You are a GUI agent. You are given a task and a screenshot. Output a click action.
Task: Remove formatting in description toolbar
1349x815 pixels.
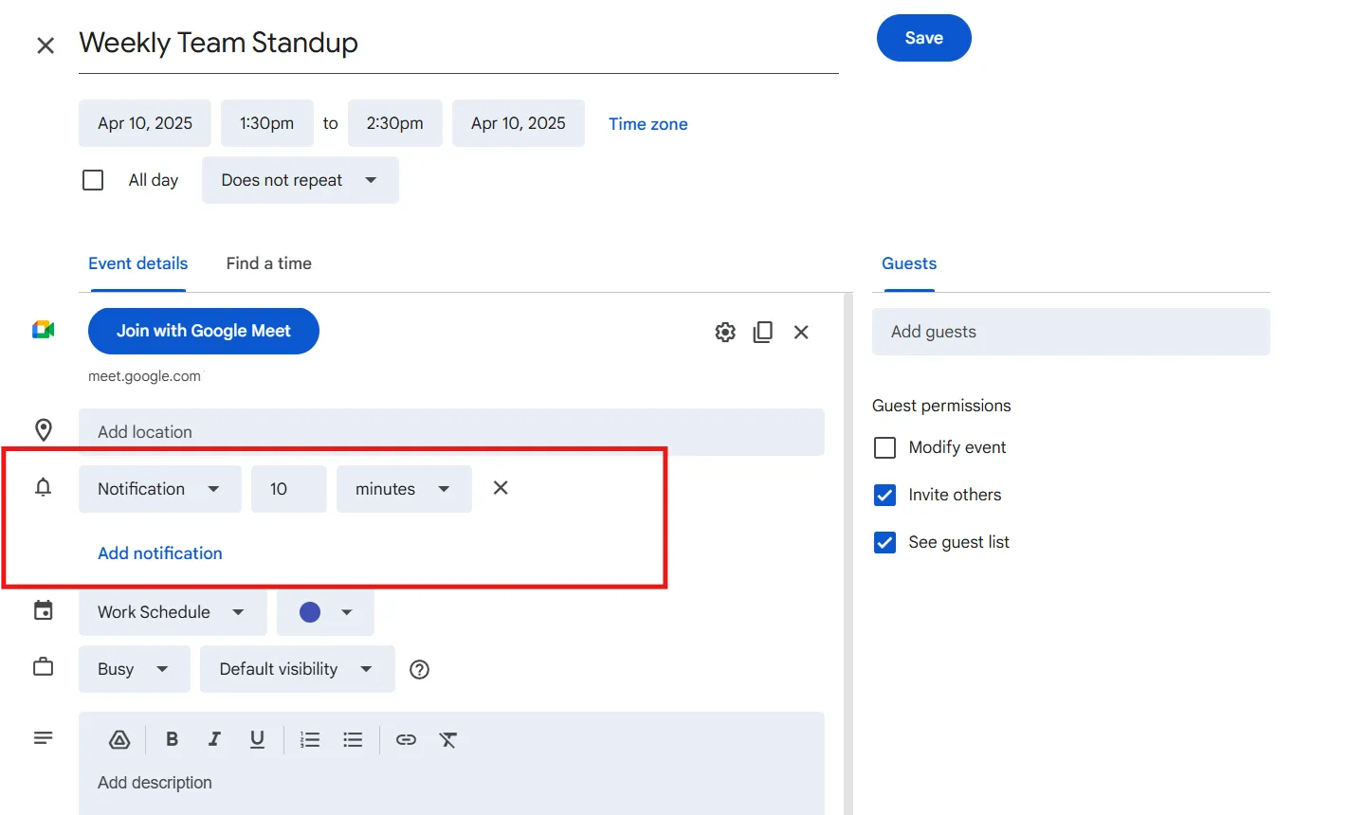[448, 740]
